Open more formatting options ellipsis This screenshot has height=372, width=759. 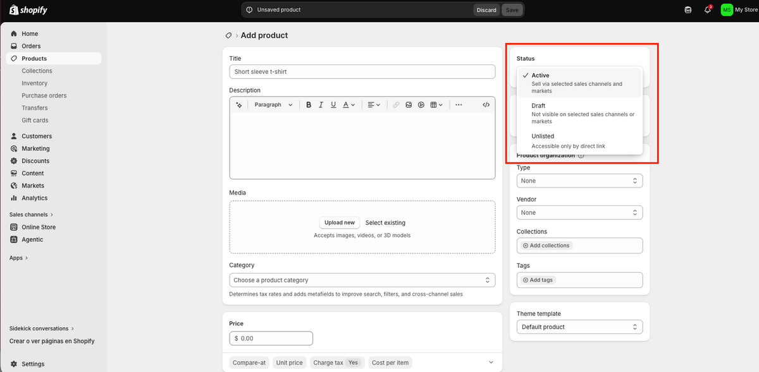(459, 105)
